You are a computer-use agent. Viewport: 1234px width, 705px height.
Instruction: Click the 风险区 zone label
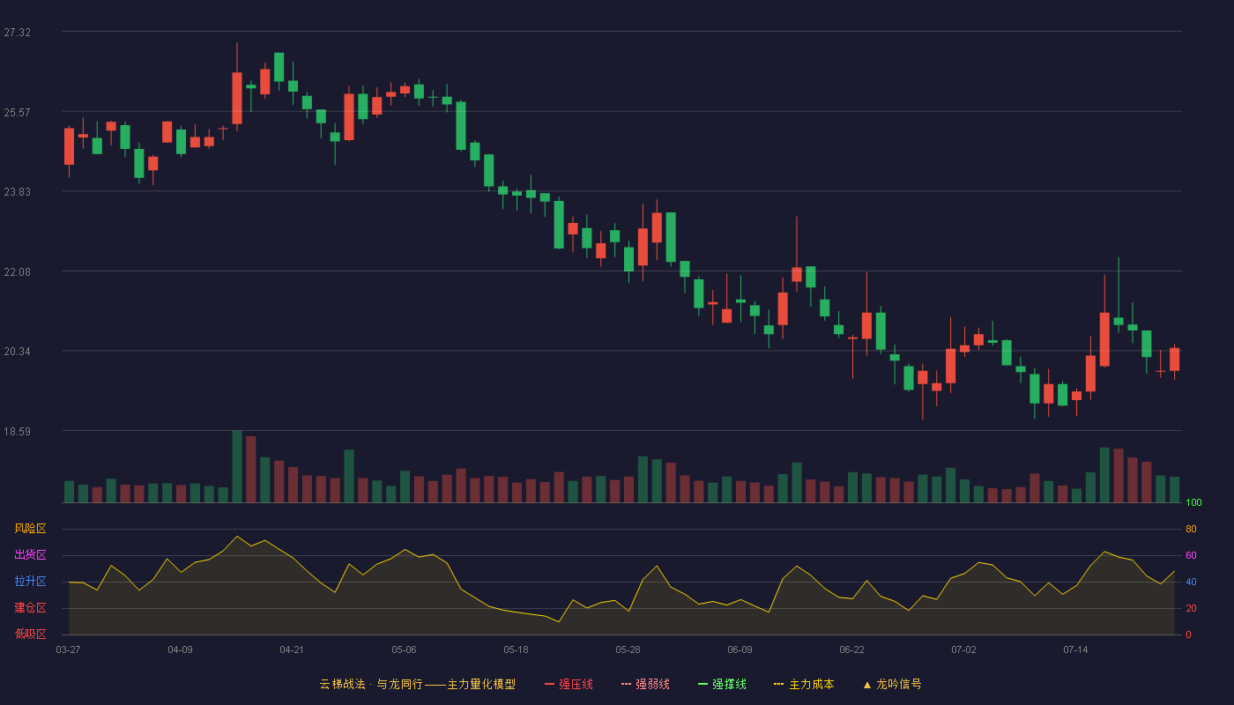point(30,529)
